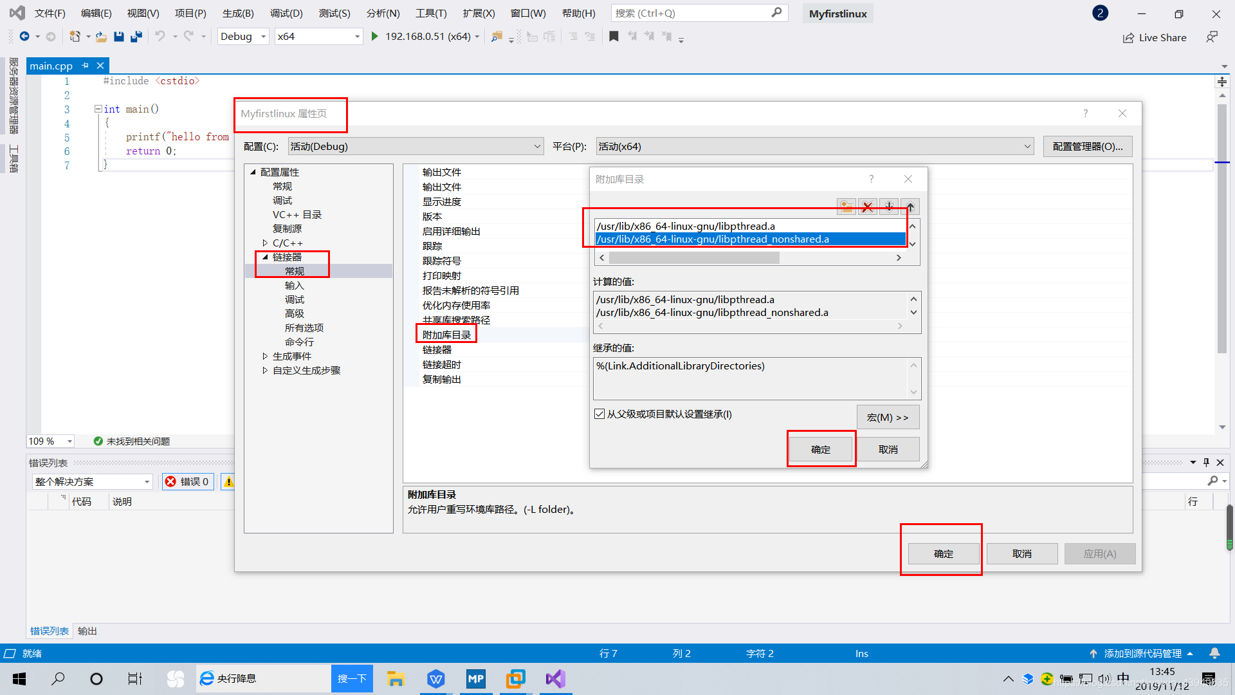Open the 工具(T) menu
1235x695 pixels.
click(431, 13)
